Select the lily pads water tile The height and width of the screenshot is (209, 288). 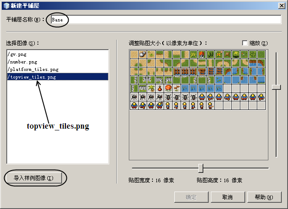point(218,80)
